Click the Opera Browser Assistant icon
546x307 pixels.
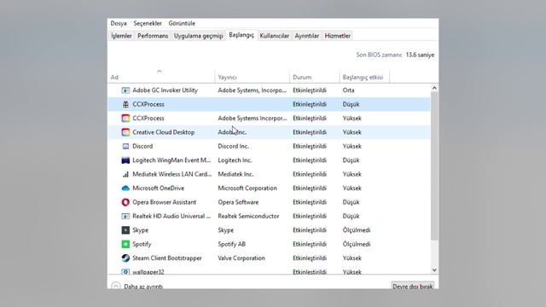[125, 202]
